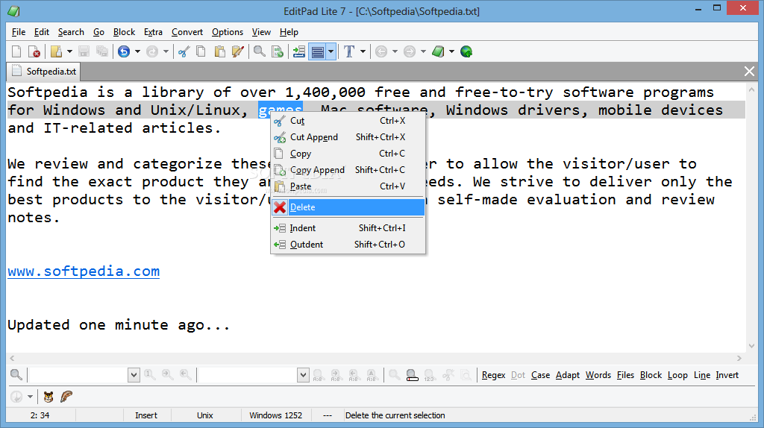Toggle the Regex search option
Screen dimensions: 764x428
pos(494,375)
